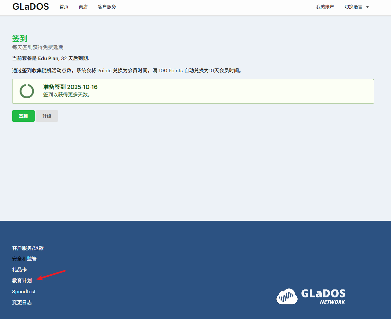This screenshot has height=319, width=391.
Task: Open the Speedtest footer link
Action: (24, 291)
